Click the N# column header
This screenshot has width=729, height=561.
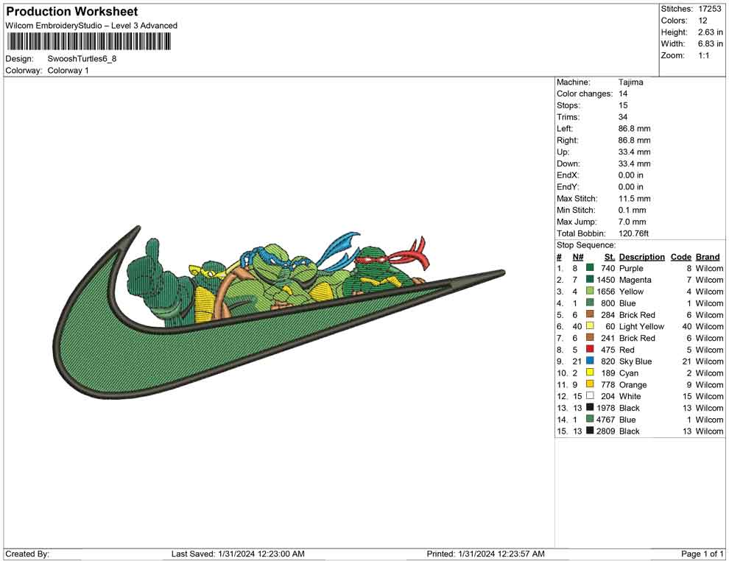578,257
